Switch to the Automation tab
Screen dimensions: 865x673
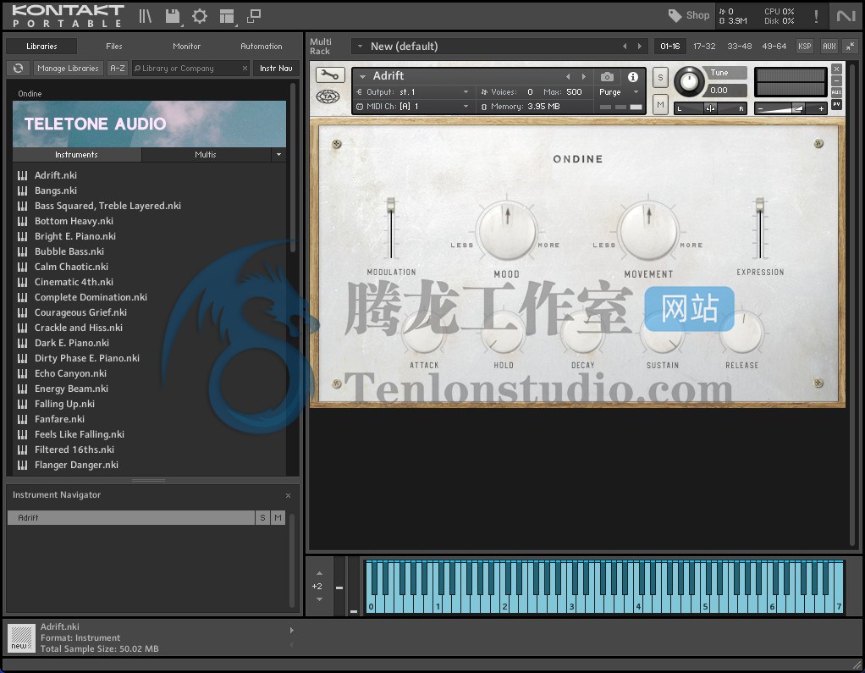click(x=261, y=47)
